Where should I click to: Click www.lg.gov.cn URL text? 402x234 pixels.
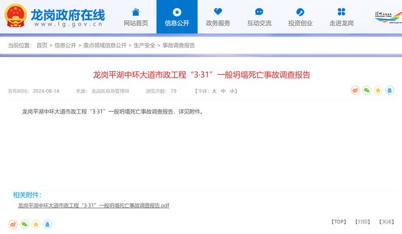(x=68, y=24)
